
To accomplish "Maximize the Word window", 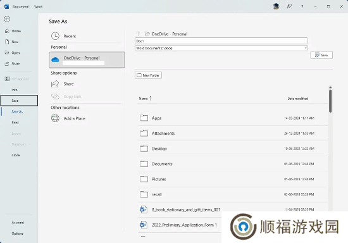I will (x=328, y=7).
